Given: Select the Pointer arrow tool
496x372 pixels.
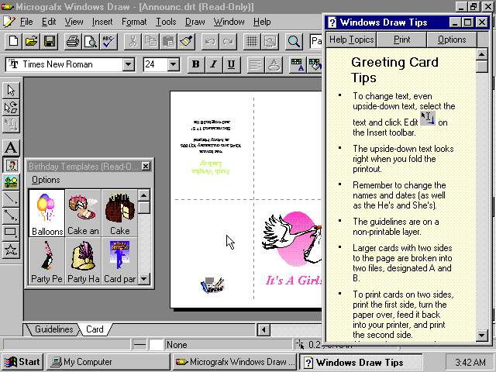Looking at the screenshot, I should click(x=11, y=90).
